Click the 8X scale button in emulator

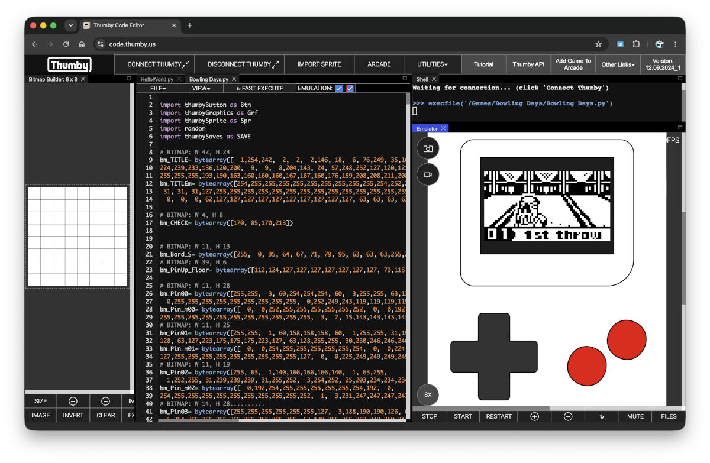(x=428, y=394)
